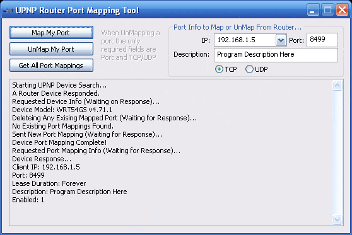The height and width of the screenshot is (235, 352).
Task: Click log line 'Requested Port Mapping Info'
Action: click(96, 151)
